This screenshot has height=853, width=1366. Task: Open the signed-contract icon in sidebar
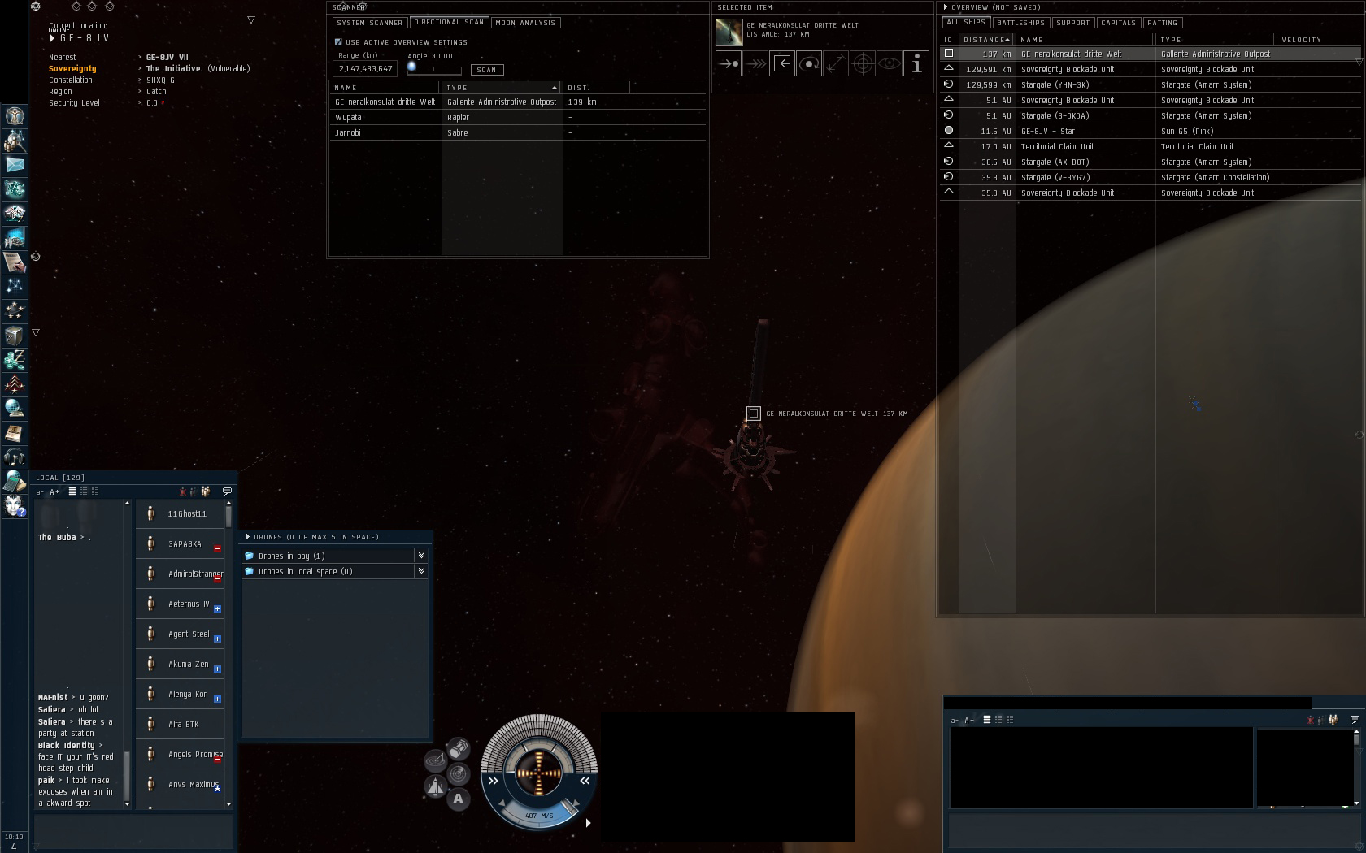click(14, 262)
